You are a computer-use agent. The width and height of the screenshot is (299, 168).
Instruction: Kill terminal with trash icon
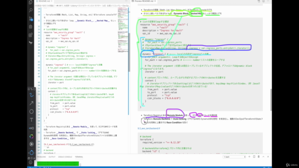click(x=258, y=157)
